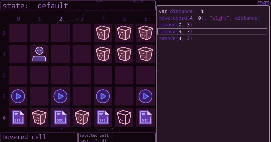
Task: Click the play icon in column 2
Action: tap(60, 96)
